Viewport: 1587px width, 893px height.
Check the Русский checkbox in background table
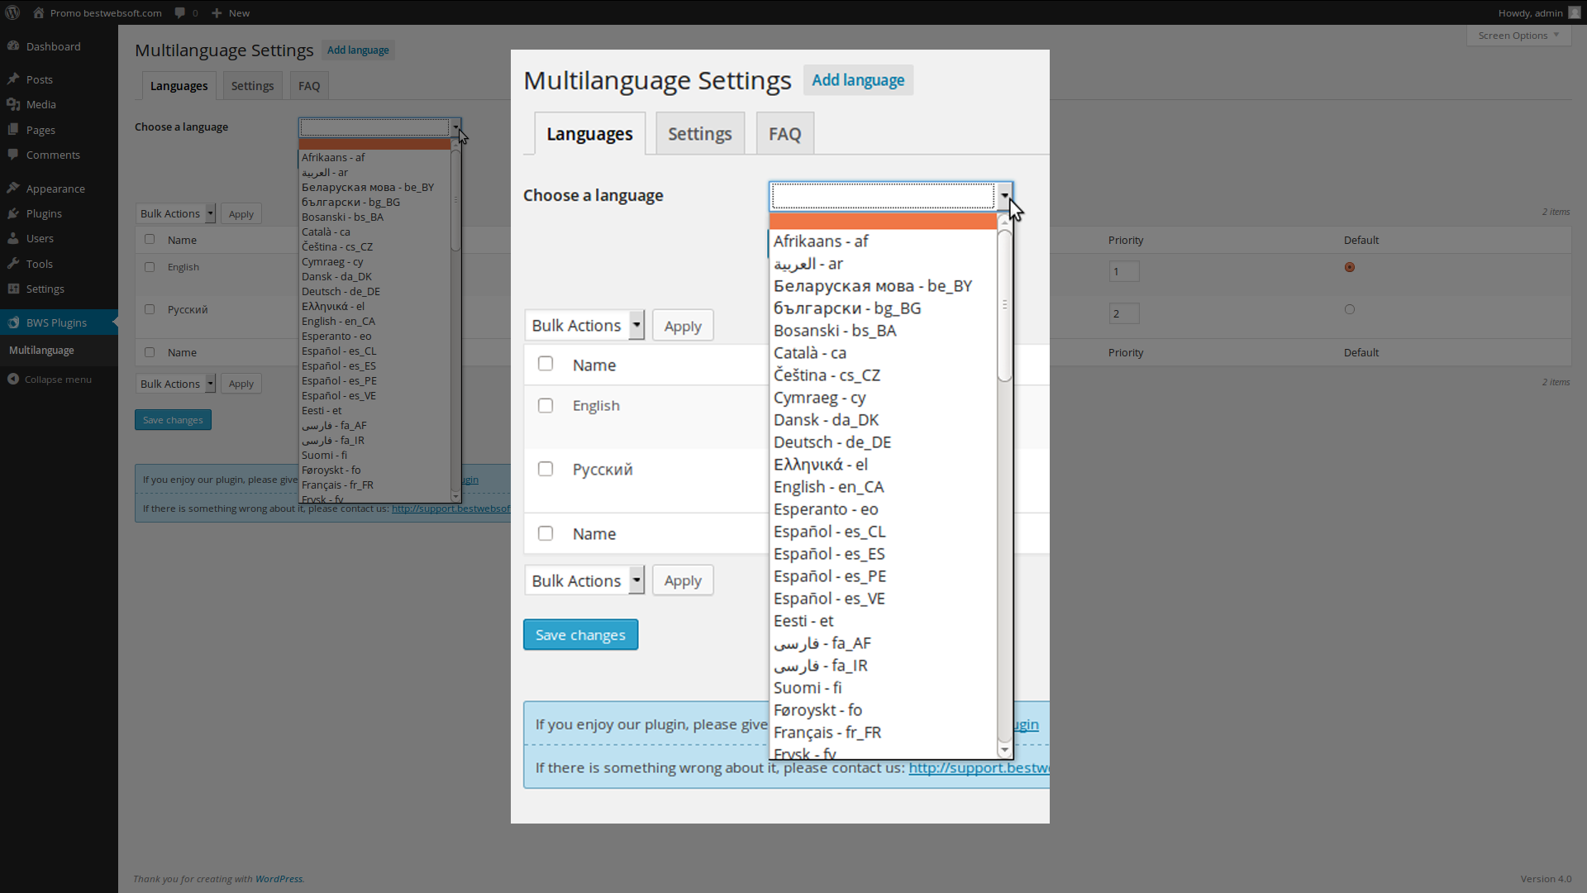(150, 309)
